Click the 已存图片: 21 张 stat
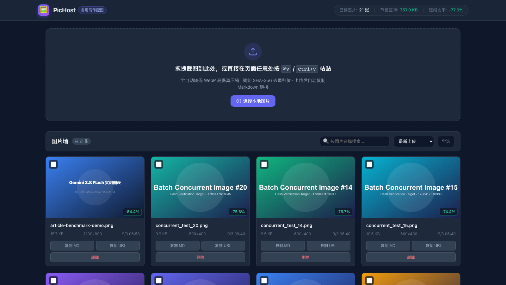 354,10
